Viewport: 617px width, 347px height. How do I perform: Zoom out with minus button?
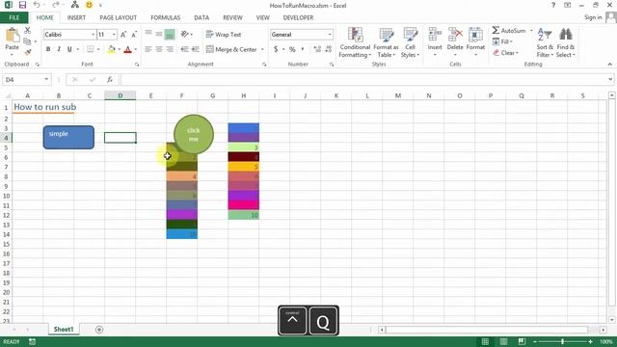[534, 341]
